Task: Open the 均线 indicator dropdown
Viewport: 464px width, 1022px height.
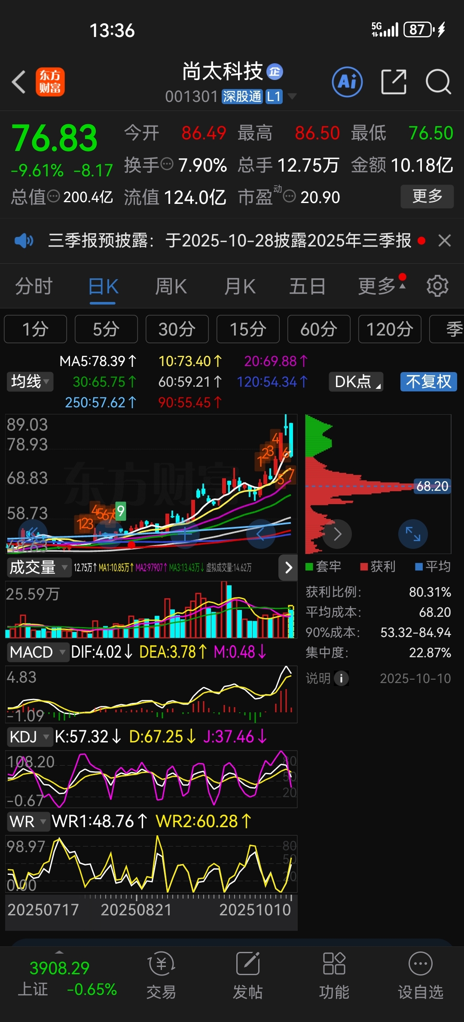Action: (30, 382)
